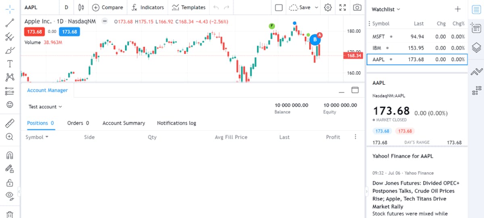Open the sidebar zigzag line chart icon
The image size is (484, 218).
[x=476, y=72]
